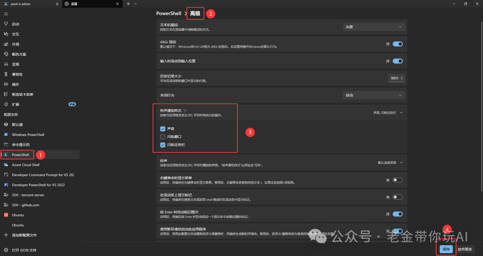This screenshot has width=483, height=256.
Task: Open the 关闭行为 自动 dropdown
Action: (x=373, y=95)
